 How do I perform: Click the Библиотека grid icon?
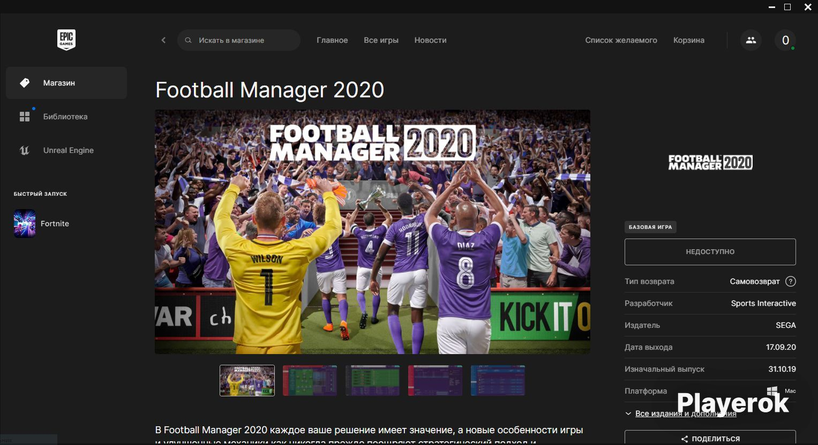[x=25, y=117]
